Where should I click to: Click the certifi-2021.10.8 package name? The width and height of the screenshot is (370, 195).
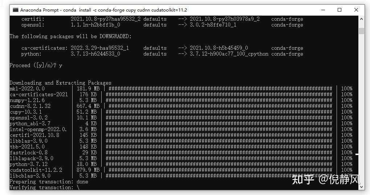coord(34,135)
